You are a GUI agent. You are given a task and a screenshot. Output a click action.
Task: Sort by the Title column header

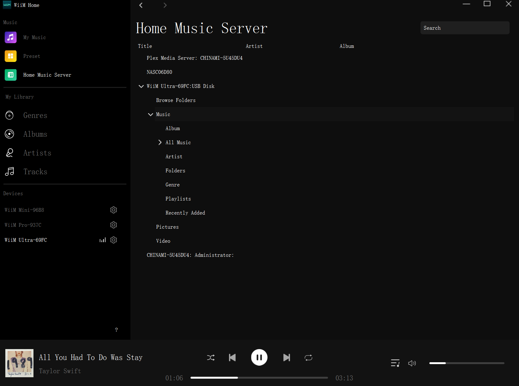tap(145, 46)
